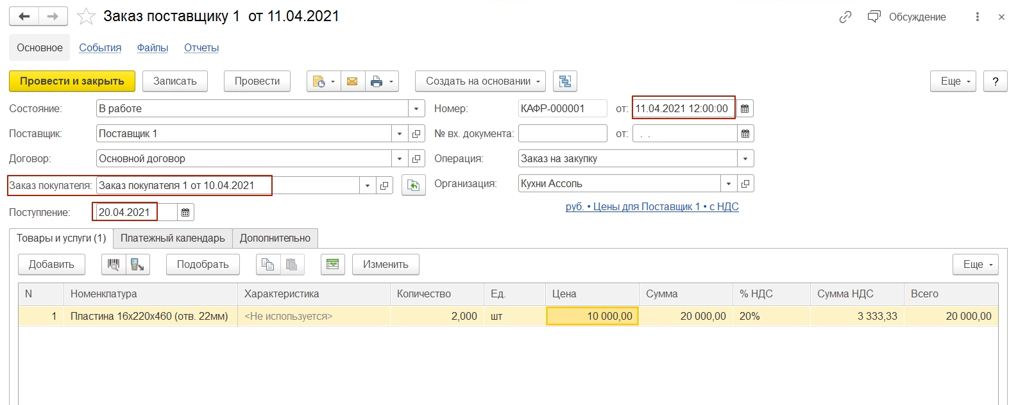Go to the Файлы section

pos(153,48)
